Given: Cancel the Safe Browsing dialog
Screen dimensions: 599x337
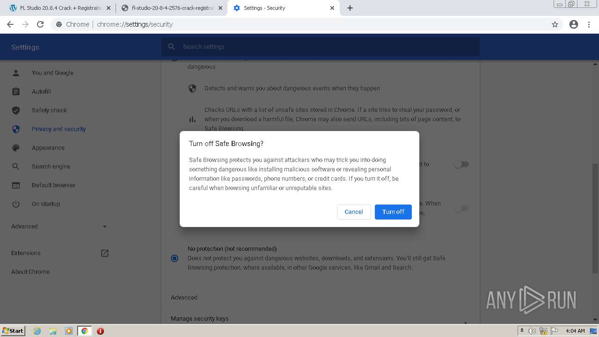Looking at the screenshot, I should (x=354, y=212).
